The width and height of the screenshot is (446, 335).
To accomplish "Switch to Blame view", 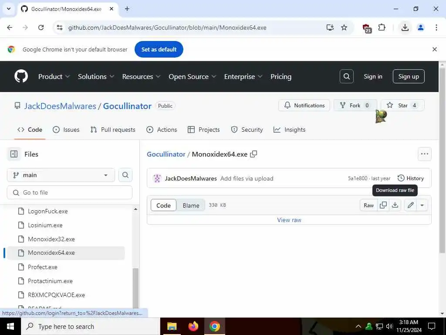I will tap(191, 205).
